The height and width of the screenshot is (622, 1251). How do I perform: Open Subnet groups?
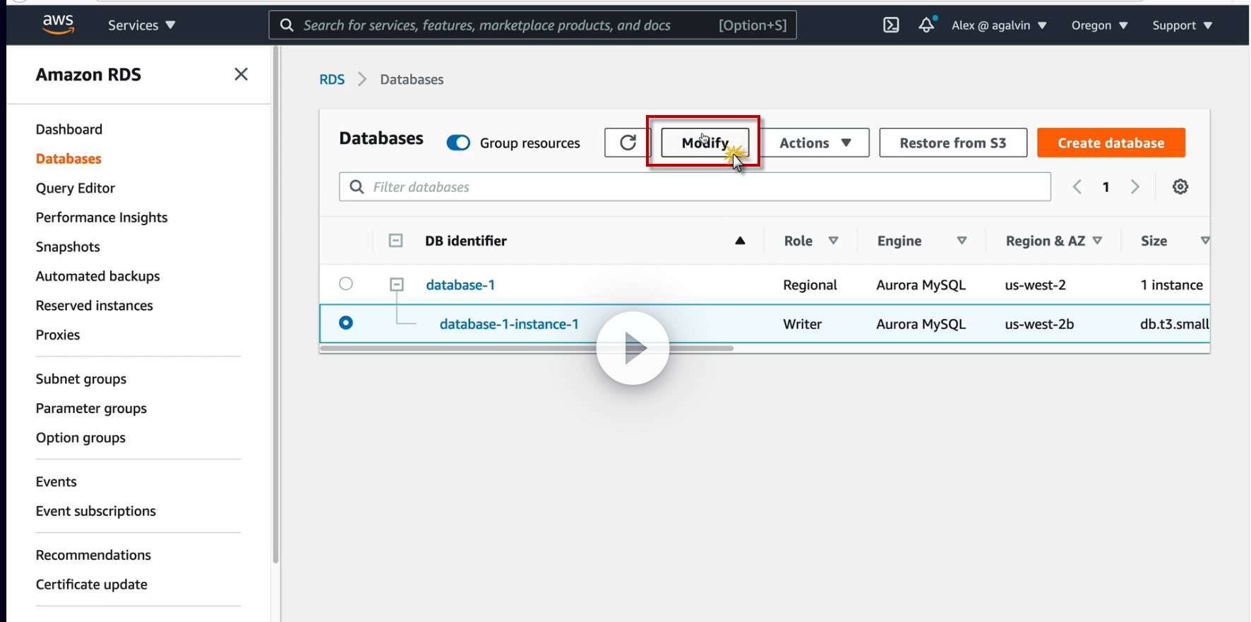pyautogui.click(x=81, y=379)
